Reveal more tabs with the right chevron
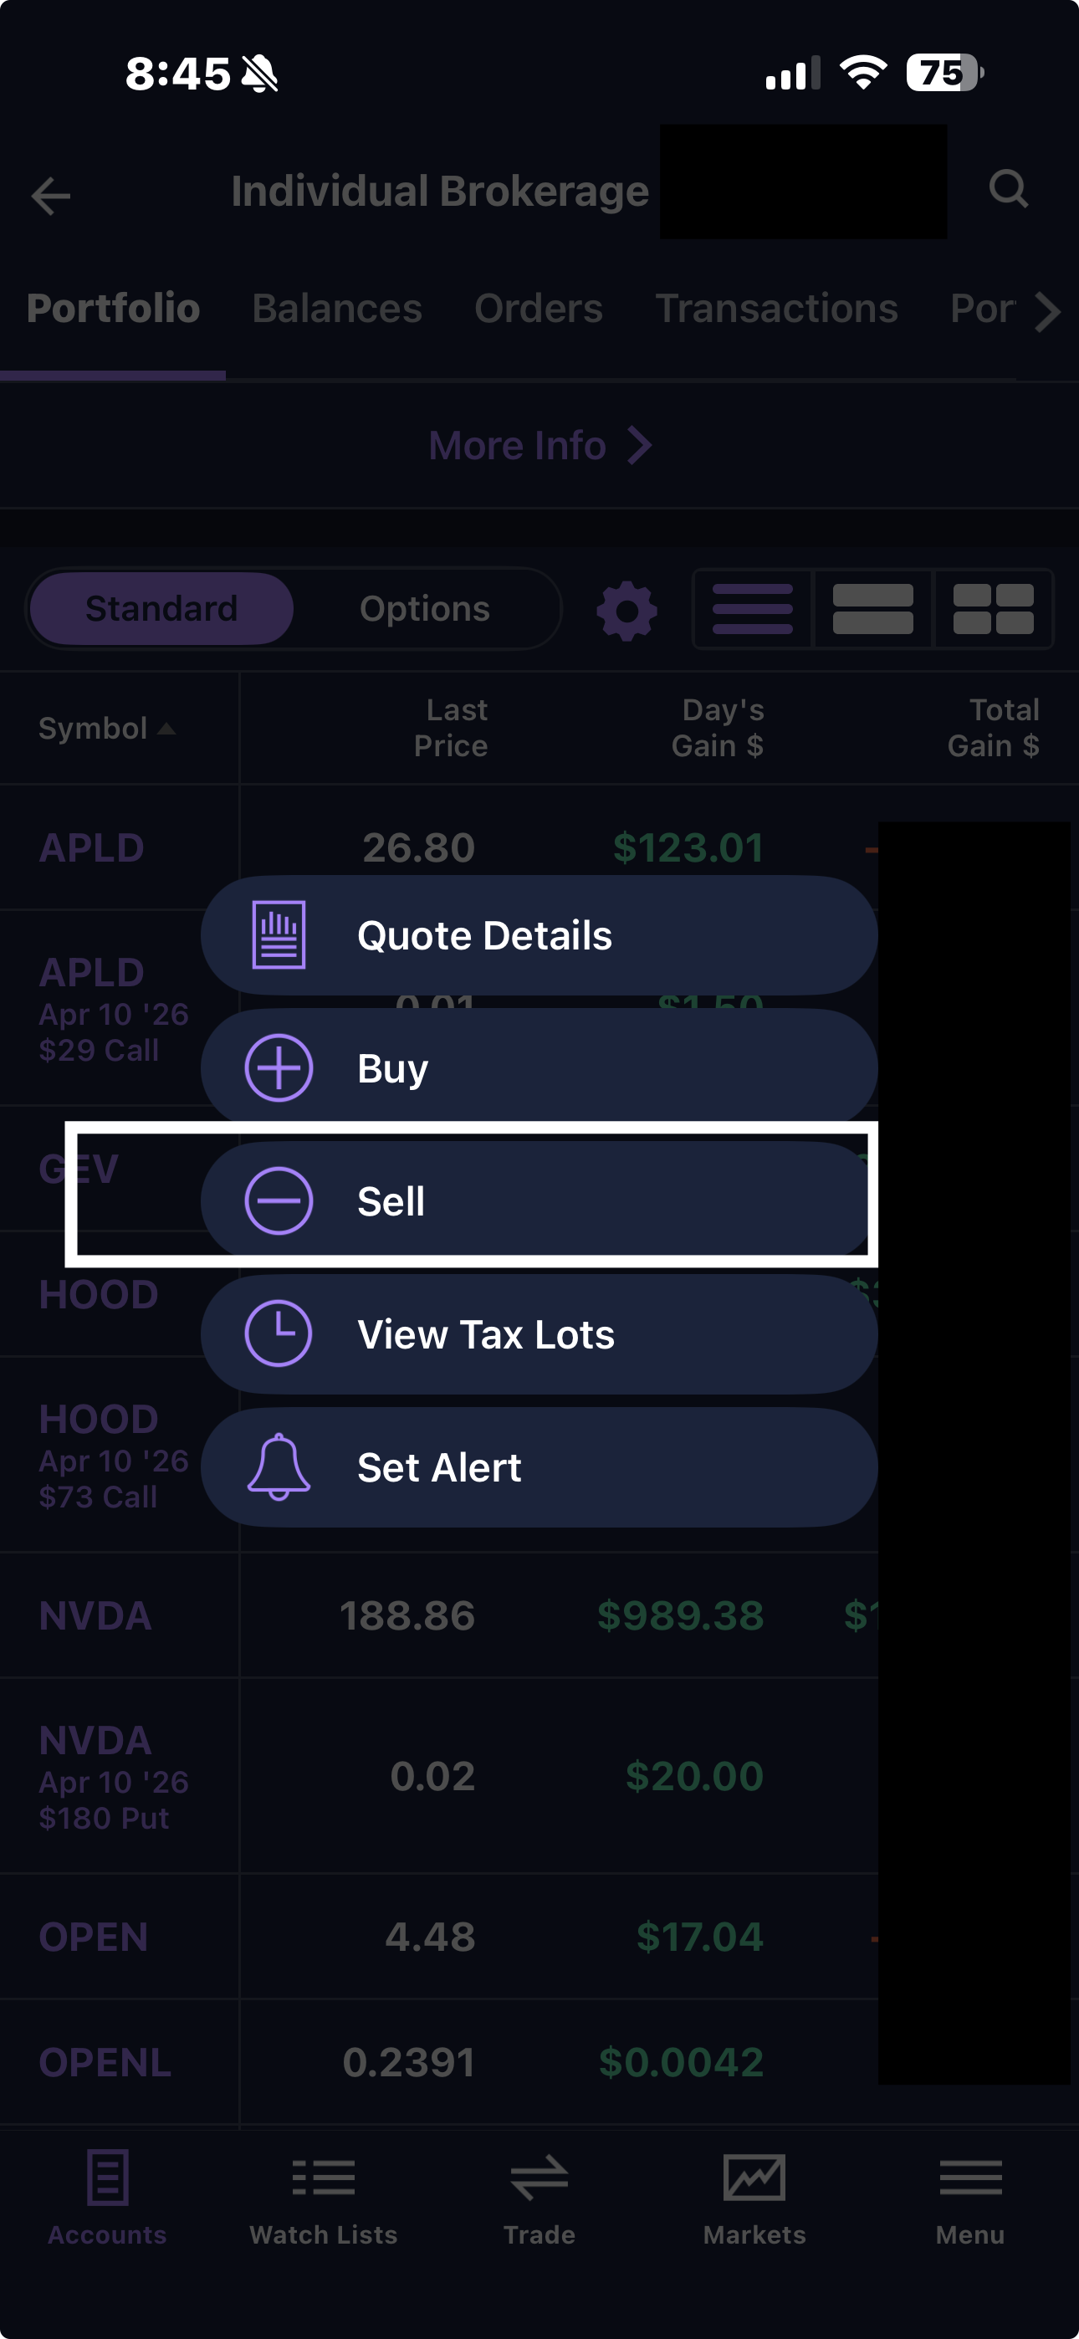 click(x=1051, y=310)
